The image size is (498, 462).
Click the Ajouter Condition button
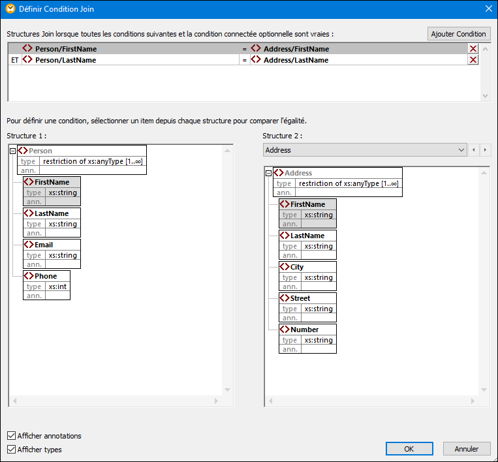coord(458,34)
